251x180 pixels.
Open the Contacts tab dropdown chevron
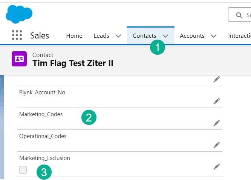tap(165, 36)
